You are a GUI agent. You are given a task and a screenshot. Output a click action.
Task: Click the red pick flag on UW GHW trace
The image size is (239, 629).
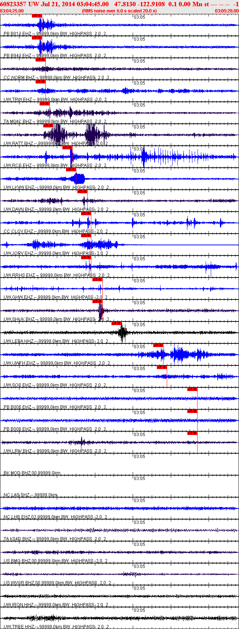[98, 279]
